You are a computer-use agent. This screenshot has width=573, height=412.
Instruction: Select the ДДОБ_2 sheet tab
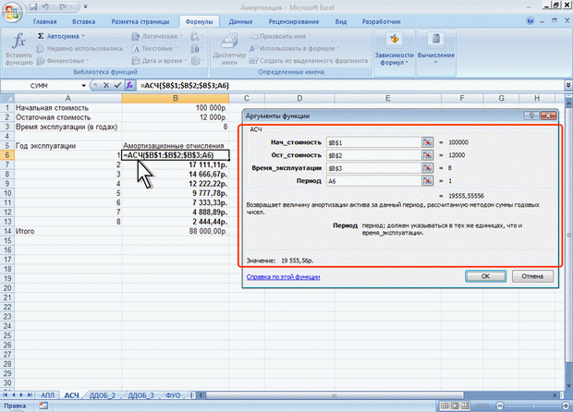(x=103, y=394)
